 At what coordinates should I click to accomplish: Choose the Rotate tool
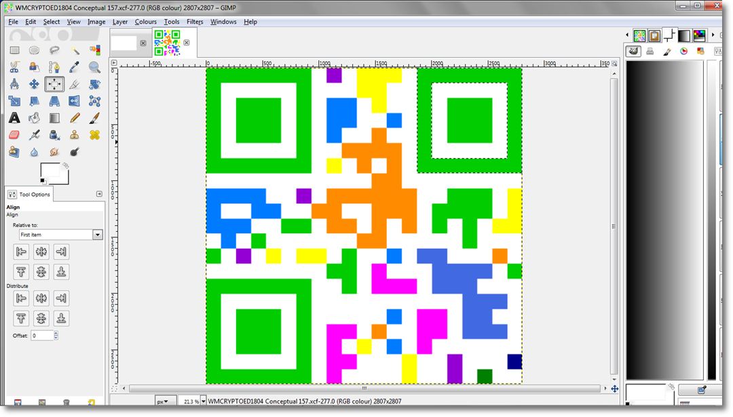[x=95, y=84]
